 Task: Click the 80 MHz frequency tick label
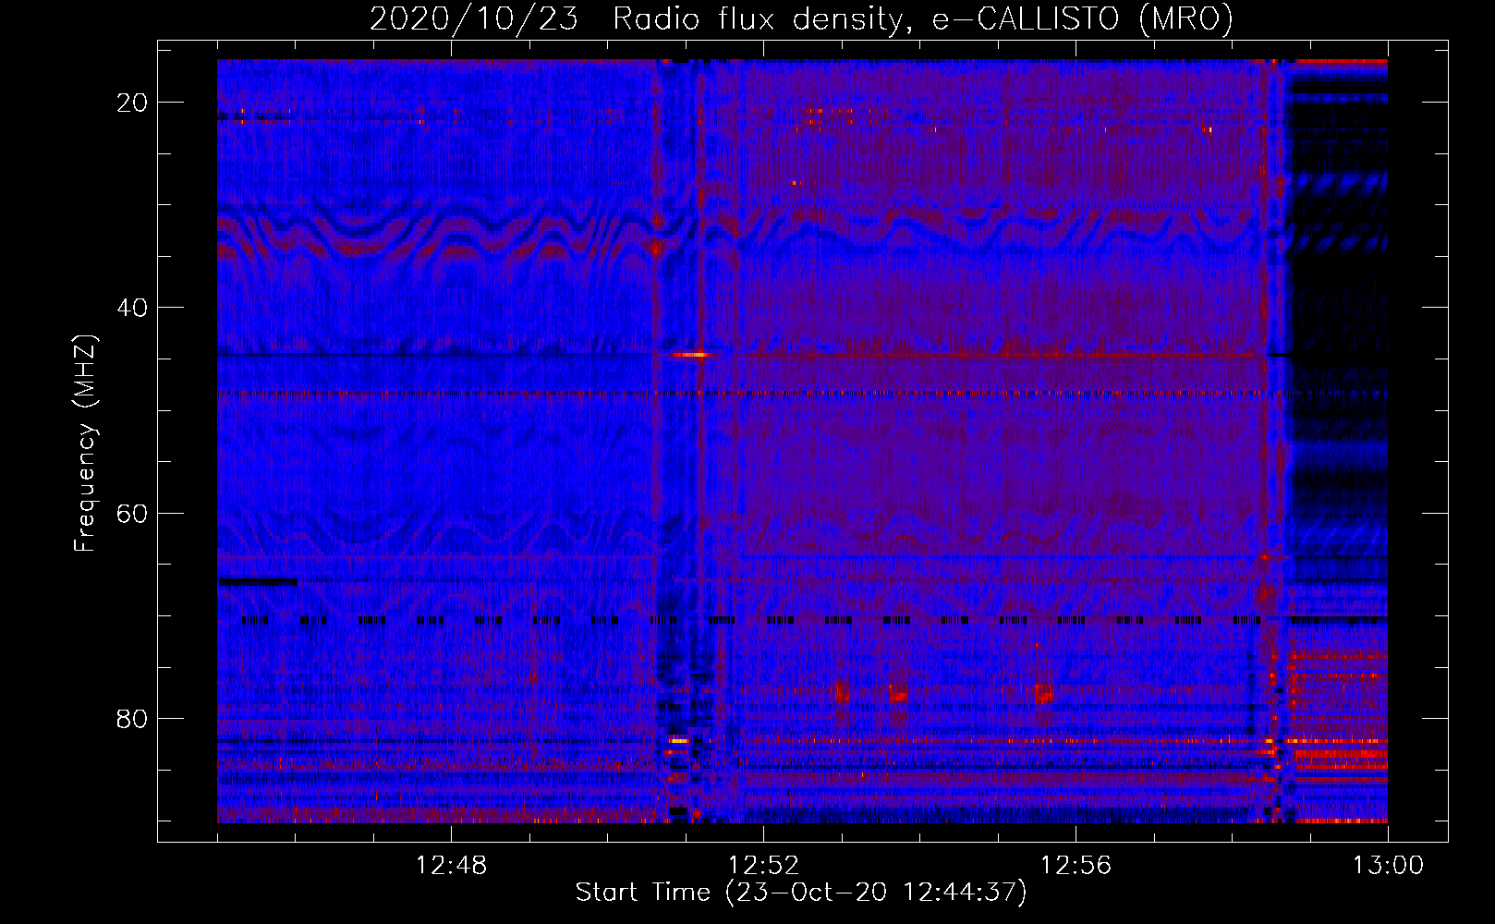[133, 718]
